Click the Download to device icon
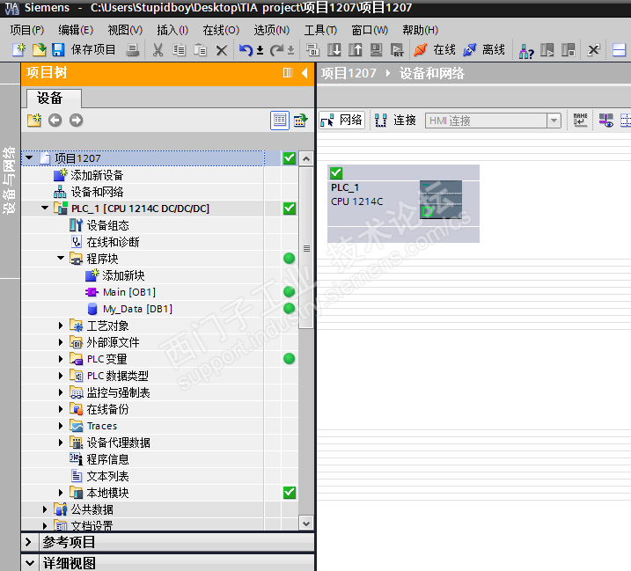 334,50
